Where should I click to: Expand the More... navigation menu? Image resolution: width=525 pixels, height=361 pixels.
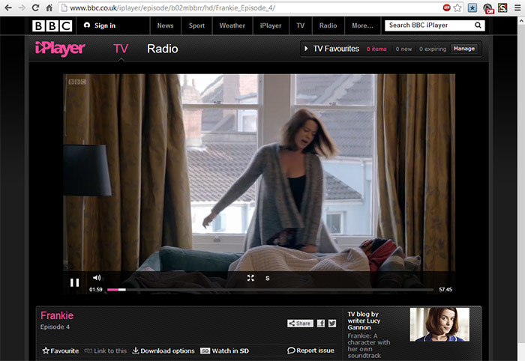coord(362,25)
